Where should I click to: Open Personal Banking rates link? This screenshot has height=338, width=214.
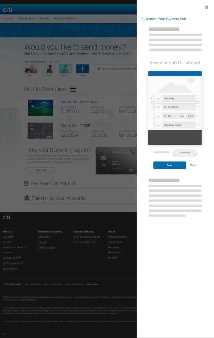118,237
